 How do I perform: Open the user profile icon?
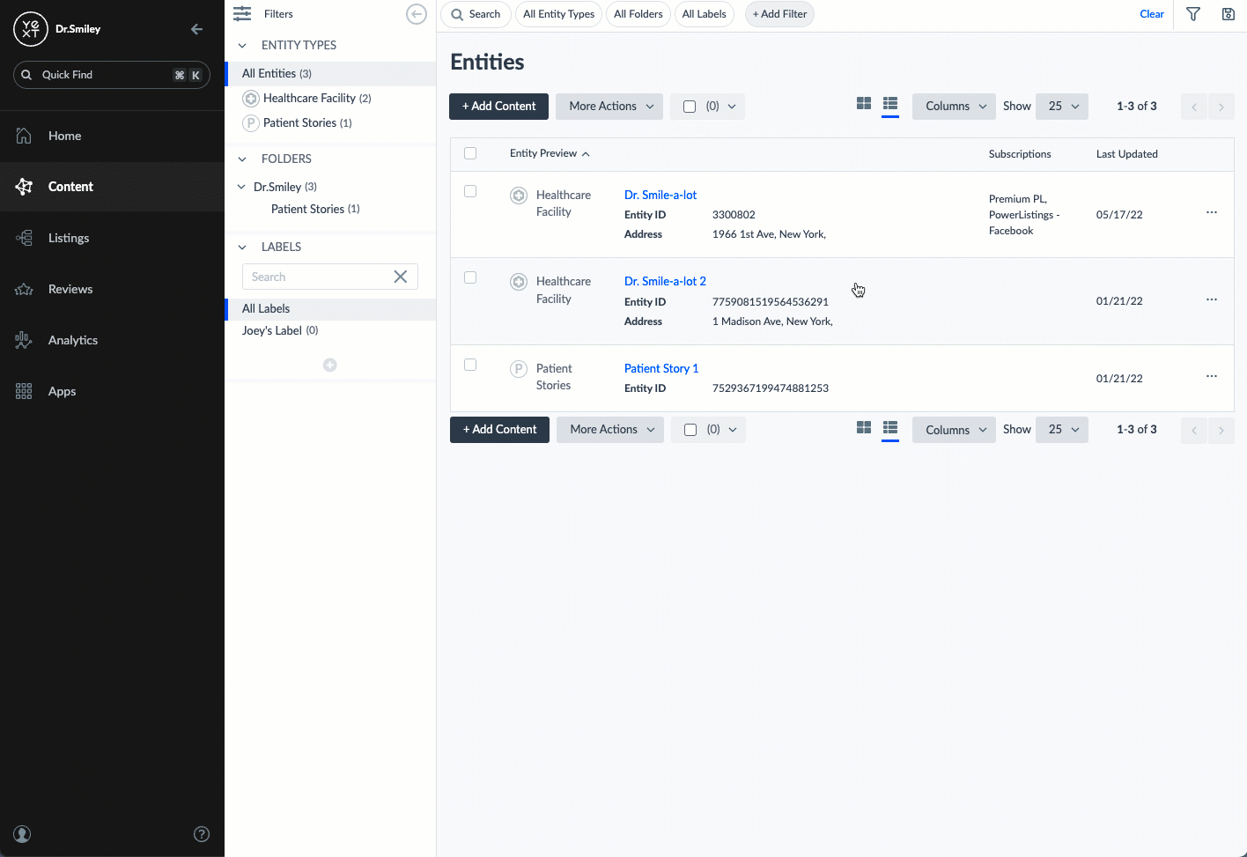point(23,834)
